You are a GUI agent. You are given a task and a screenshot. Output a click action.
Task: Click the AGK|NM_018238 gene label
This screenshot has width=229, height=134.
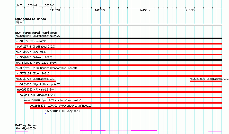point(25,128)
